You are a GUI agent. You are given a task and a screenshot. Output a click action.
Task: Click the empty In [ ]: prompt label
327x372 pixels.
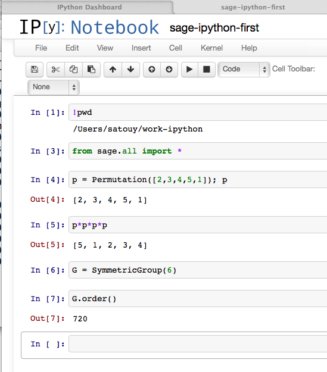pos(48,344)
